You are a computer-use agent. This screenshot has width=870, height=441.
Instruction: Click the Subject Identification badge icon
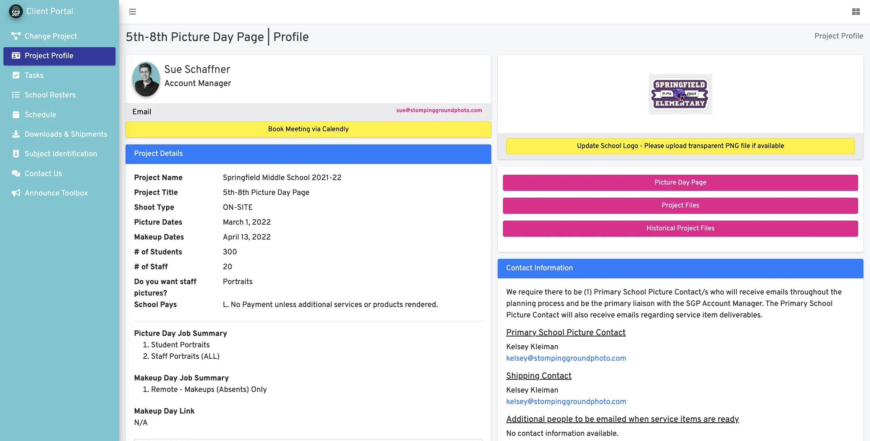(x=16, y=153)
